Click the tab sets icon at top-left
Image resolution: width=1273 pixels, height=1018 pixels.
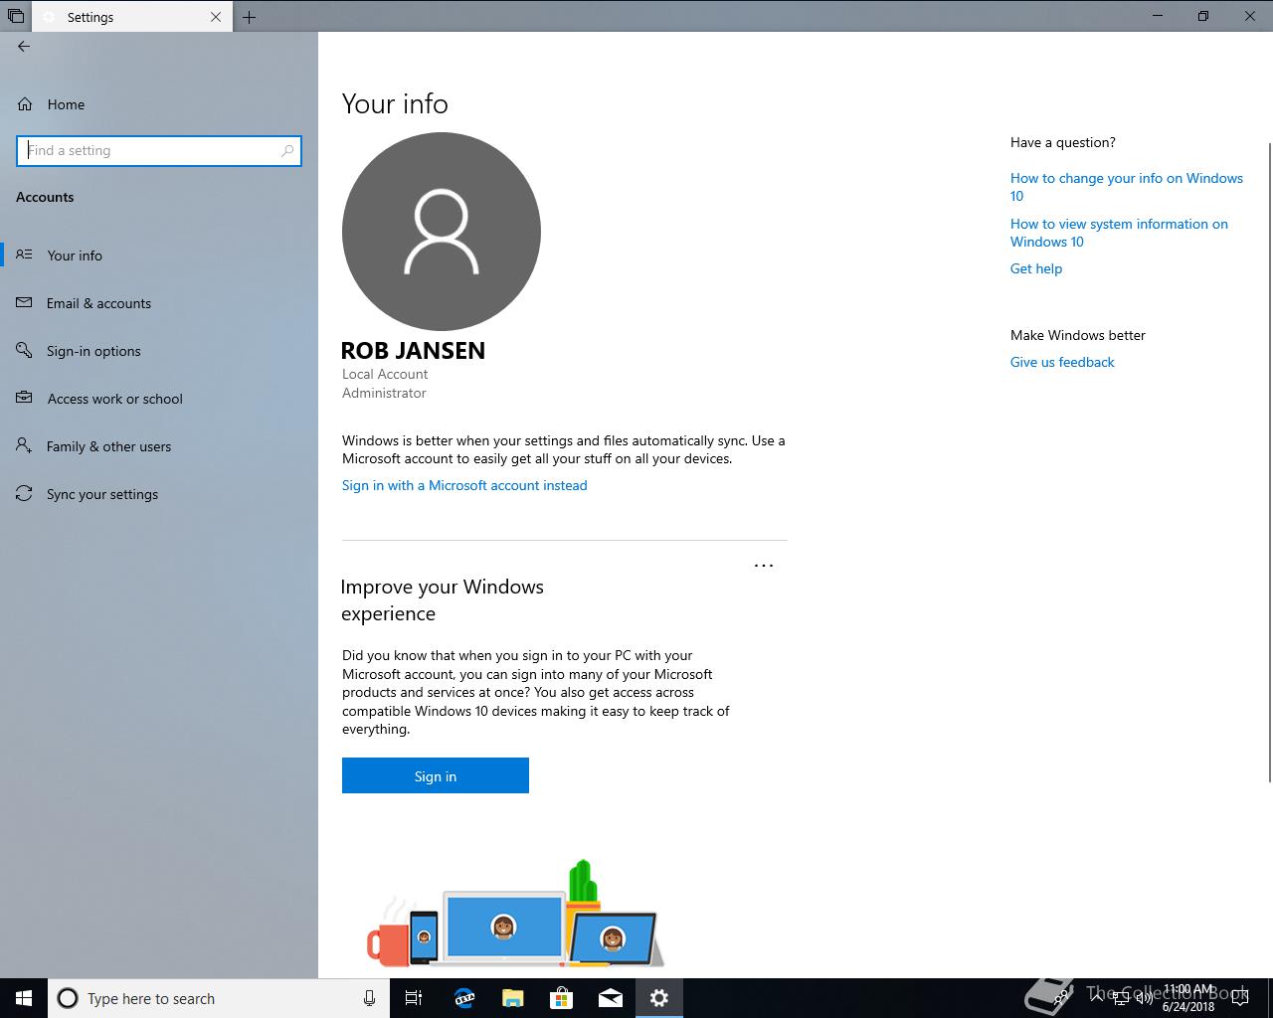point(16,16)
